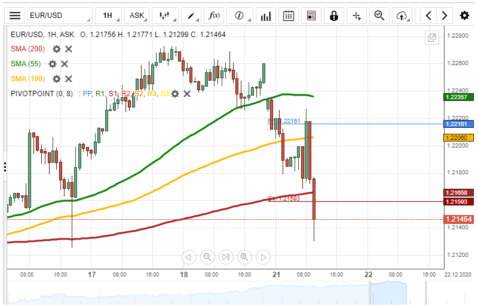Zoom in using the plus magnifier
The width and height of the screenshot is (478, 307).
click(244, 257)
